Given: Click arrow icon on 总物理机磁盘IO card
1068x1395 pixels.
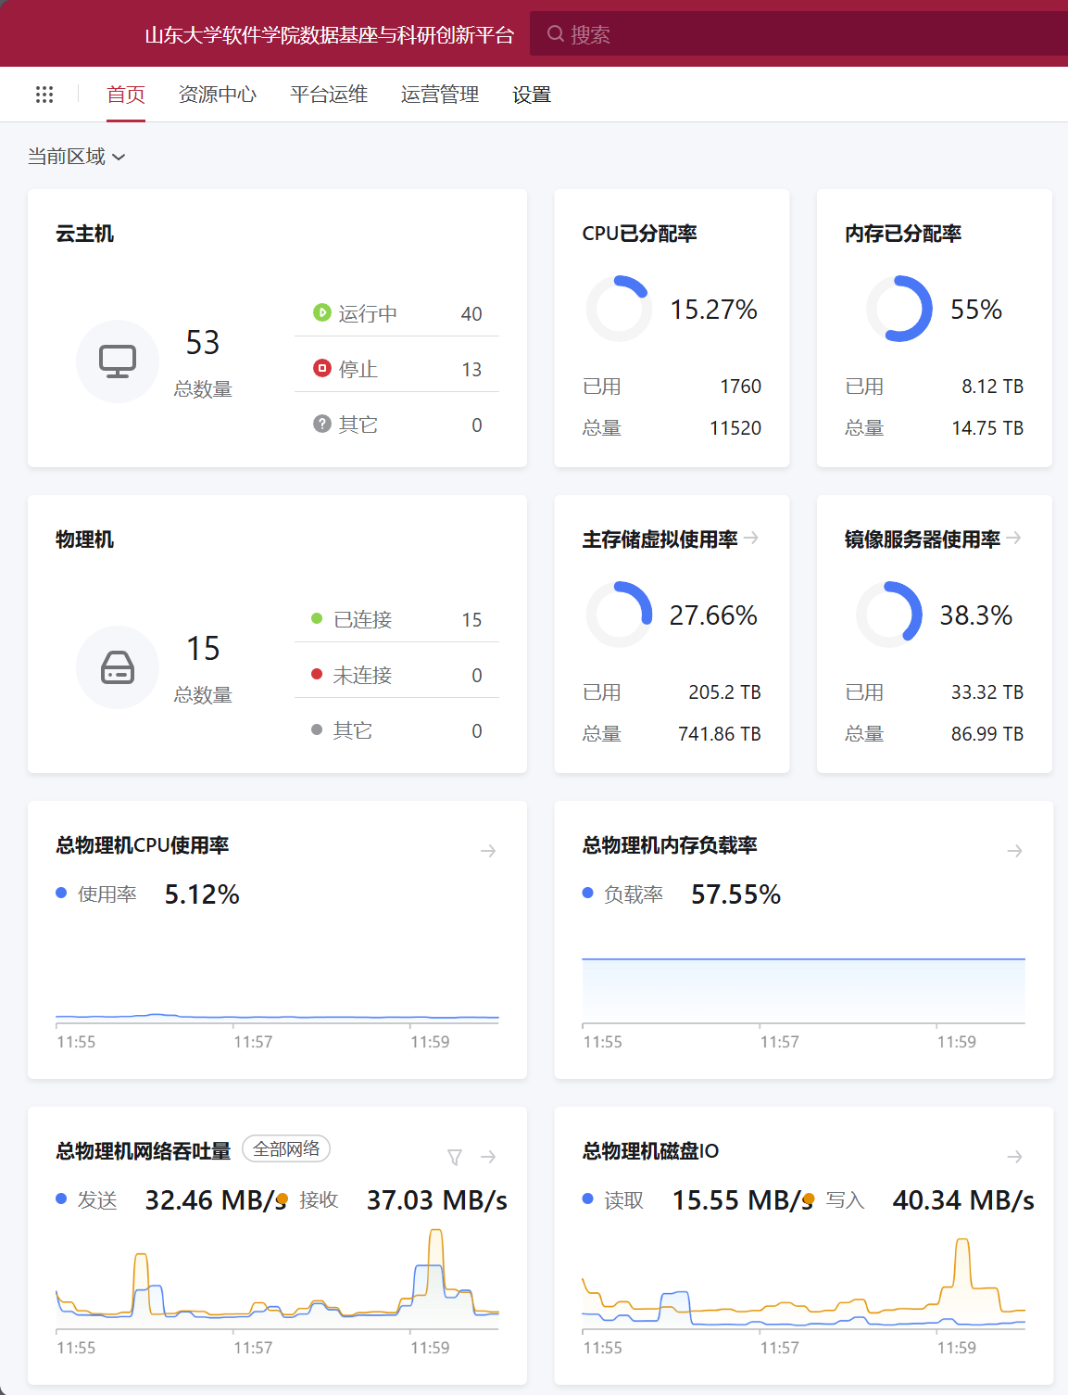Looking at the screenshot, I should [x=1015, y=1157].
